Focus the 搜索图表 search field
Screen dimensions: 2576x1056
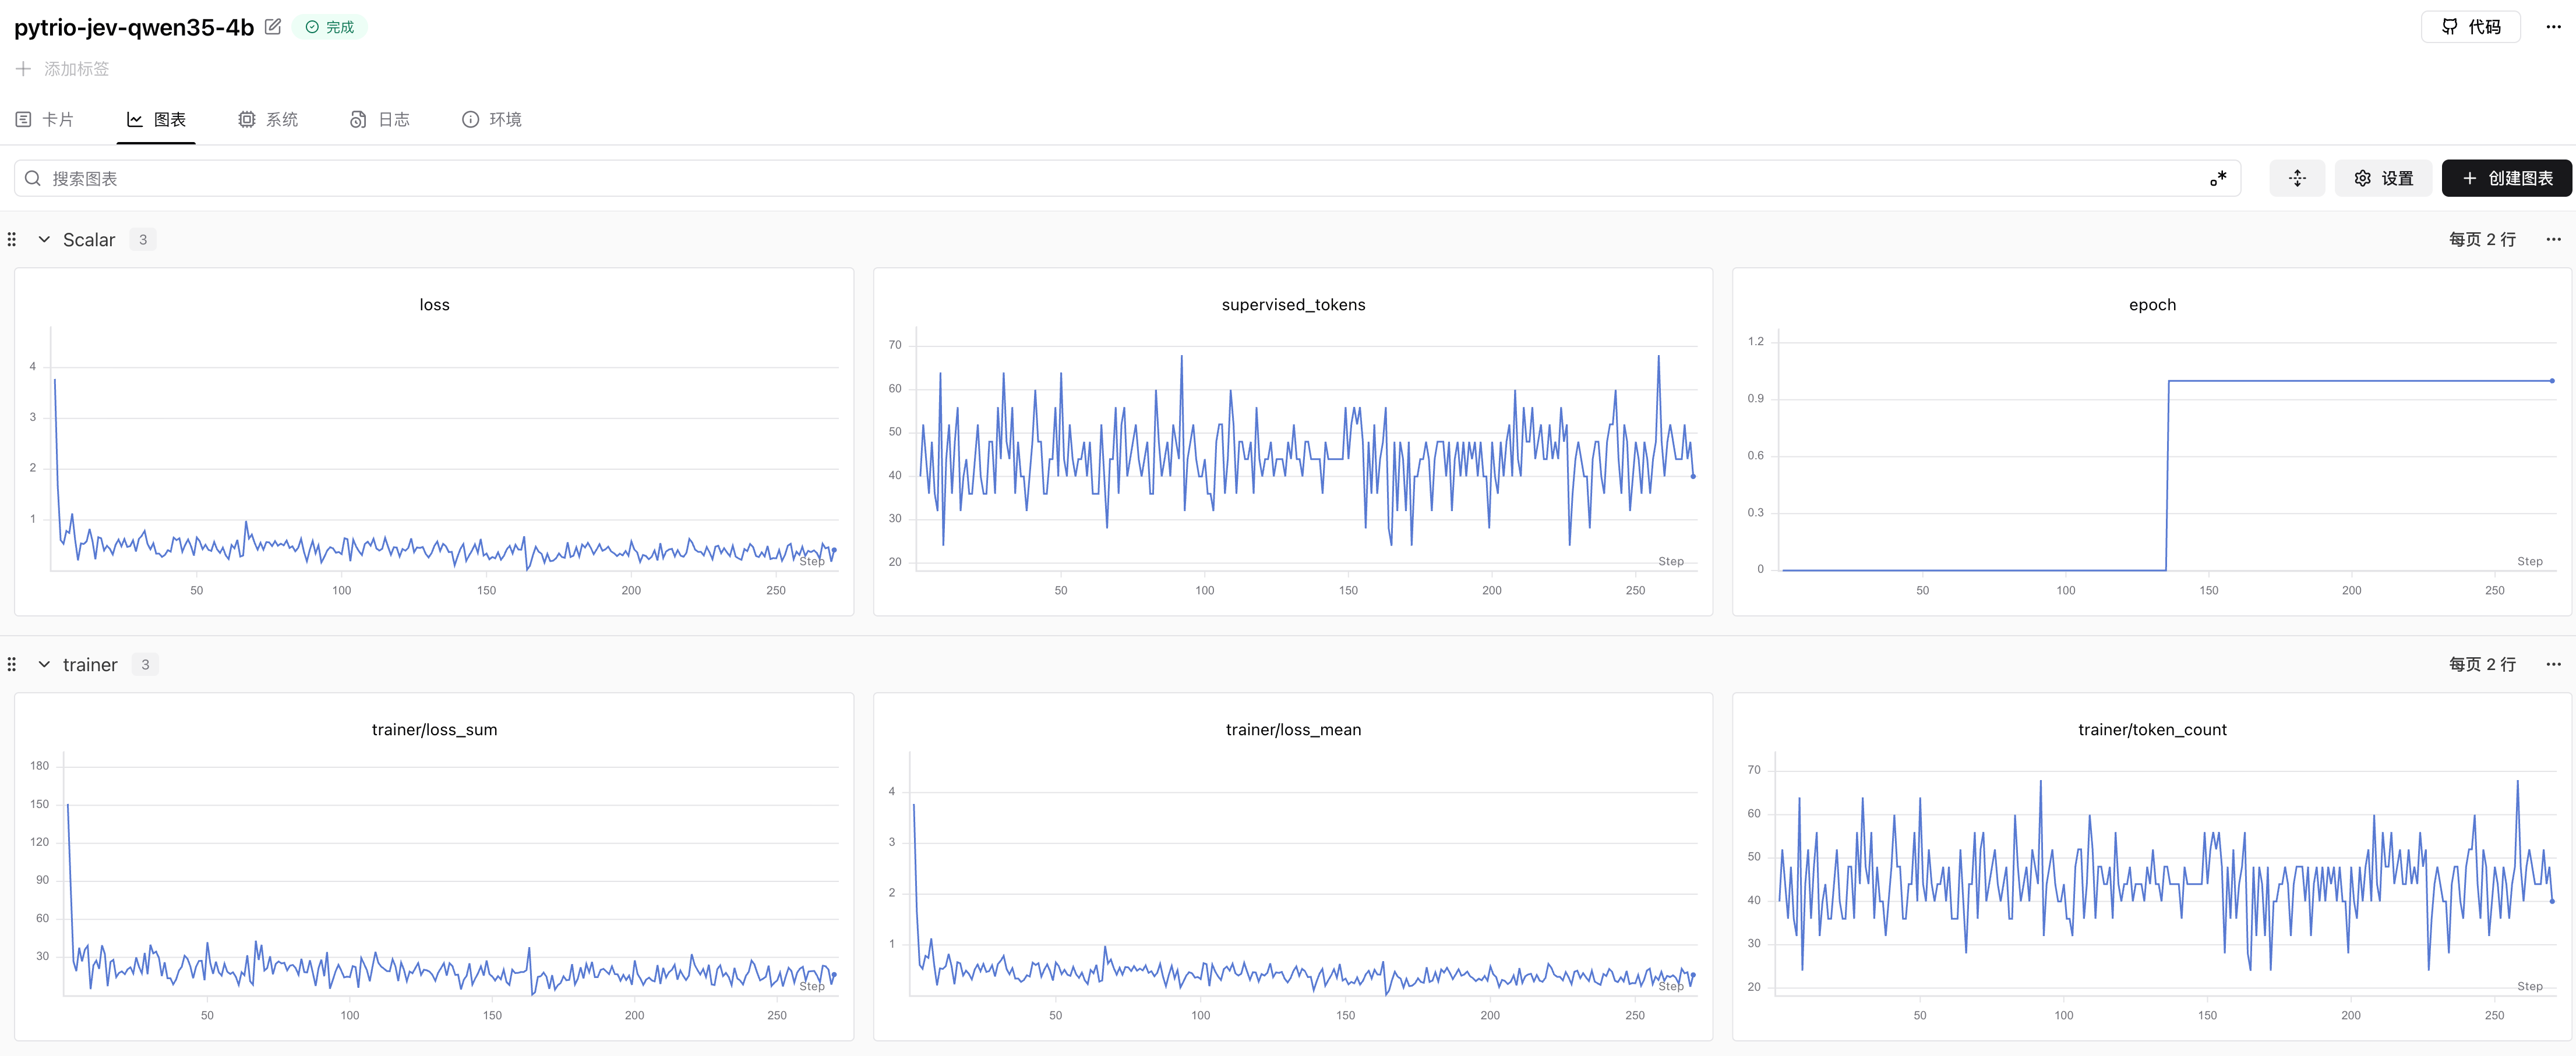1127,178
